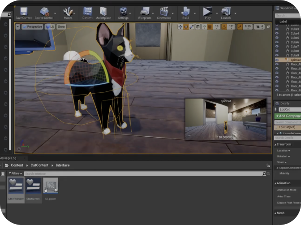Select the scale gizmo tool
Image resolution: width=301 pixels, height=225 pixels.
(x=191, y=27)
